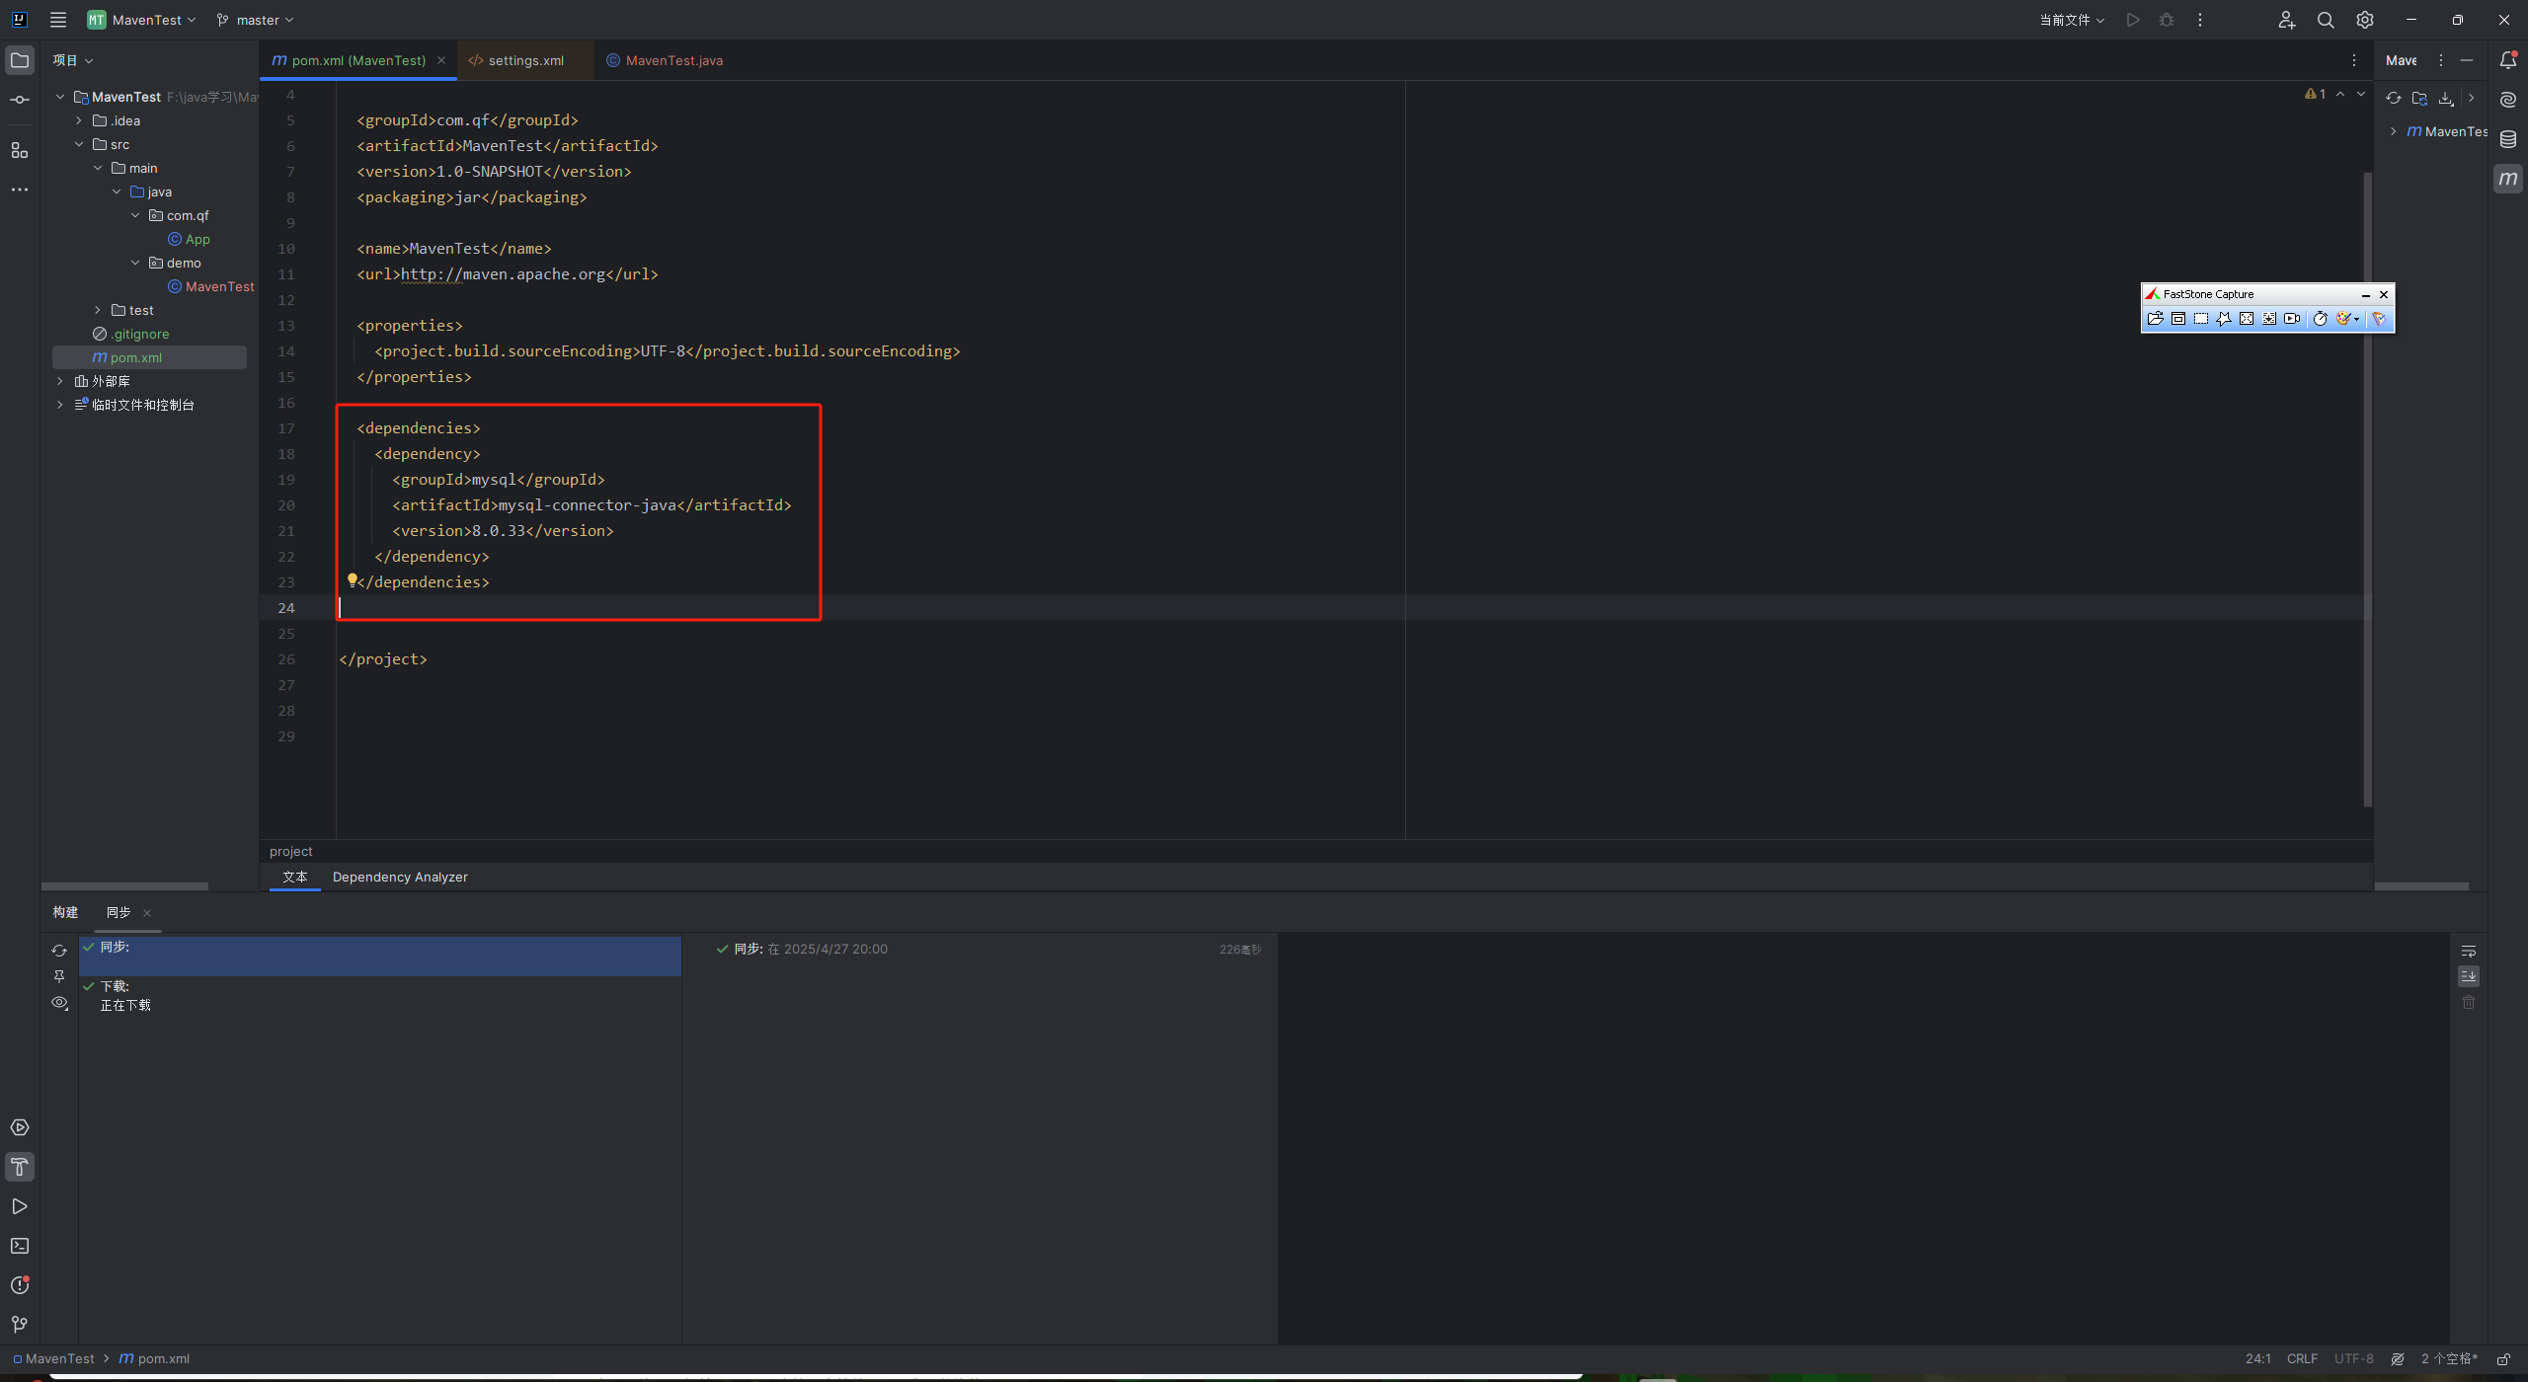Image resolution: width=2528 pixels, height=1382 pixels.
Task: Run the current configuration
Action: [x=2133, y=20]
